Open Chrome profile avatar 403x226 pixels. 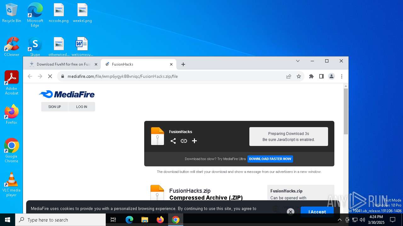coord(332,76)
